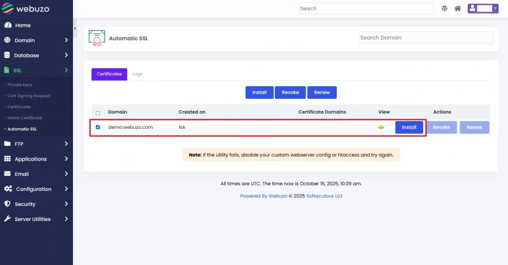Expand the Applications sidebar menu
This screenshot has height=265, width=508.
click(66, 159)
